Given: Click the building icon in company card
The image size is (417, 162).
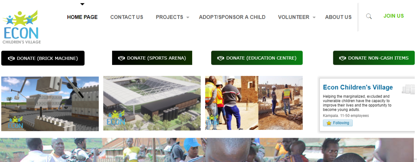Looking at the screenshot, I should pyautogui.click(x=408, y=89).
